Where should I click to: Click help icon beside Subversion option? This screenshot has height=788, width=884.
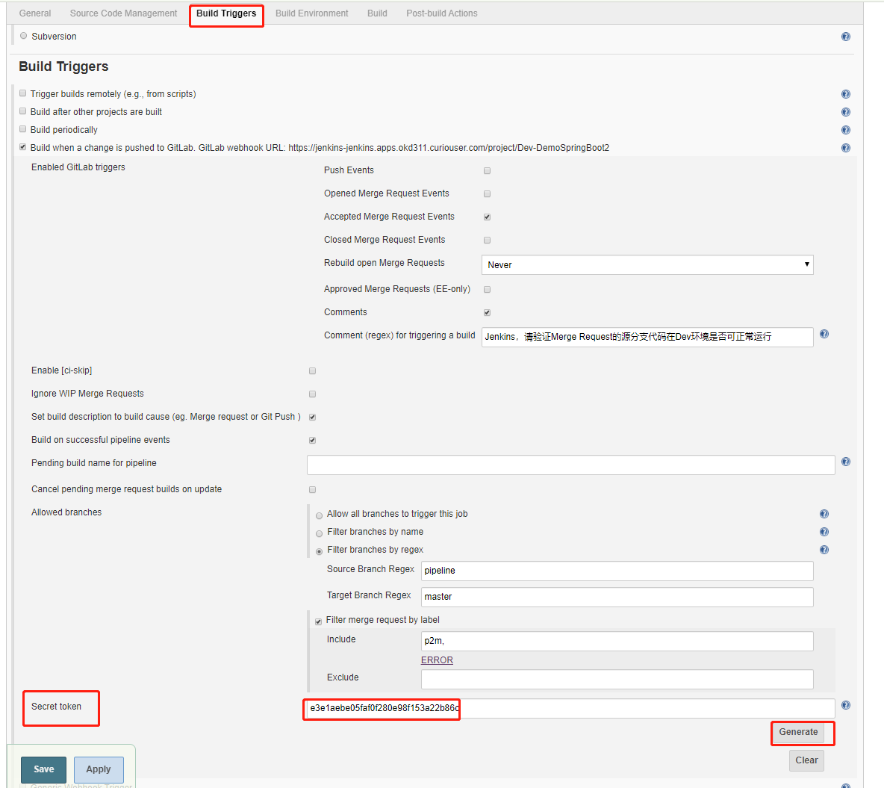(846, 37)
